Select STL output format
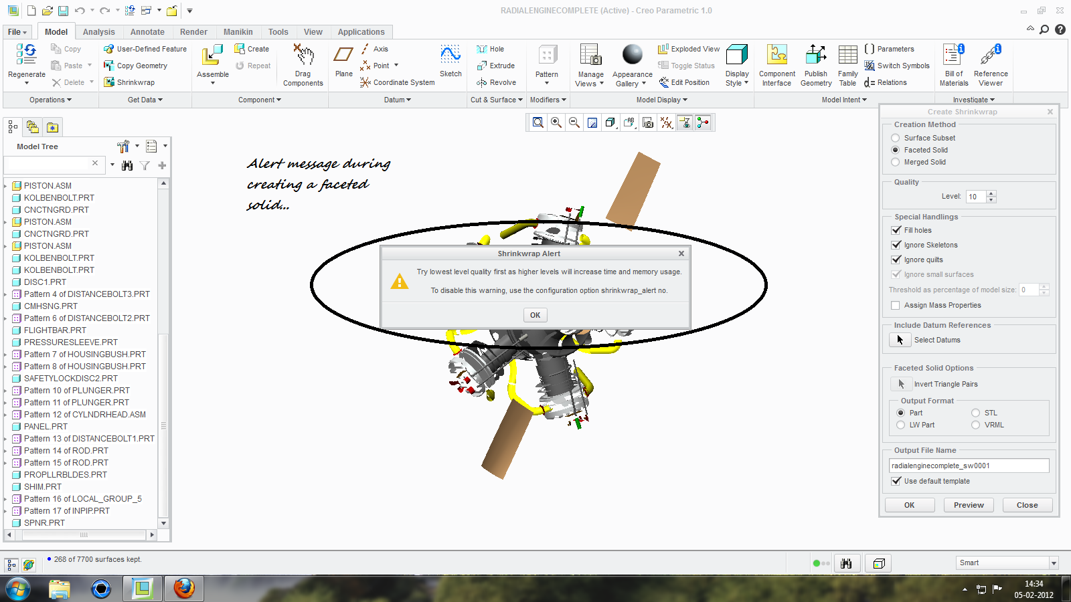 975,413
